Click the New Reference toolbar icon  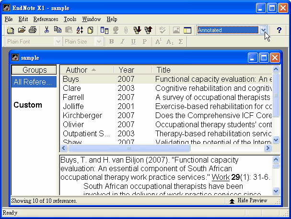(11, 30)
